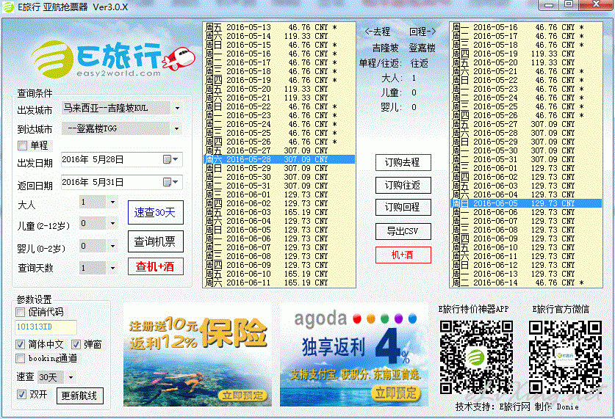Expand the 速查 30天 dropdown
Screen dimensions: 615x419
(x=71, y=377)
